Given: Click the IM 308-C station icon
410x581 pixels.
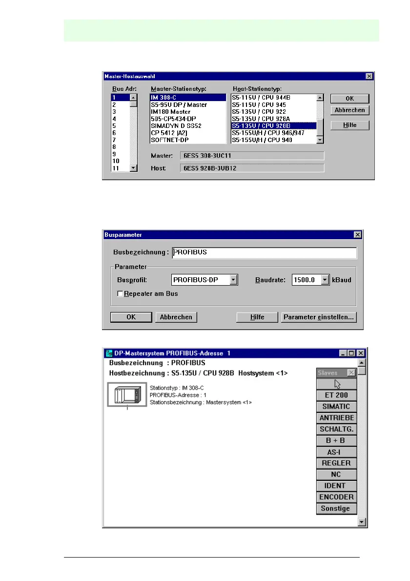Looking at the screenshot, I should click(127, 394).
